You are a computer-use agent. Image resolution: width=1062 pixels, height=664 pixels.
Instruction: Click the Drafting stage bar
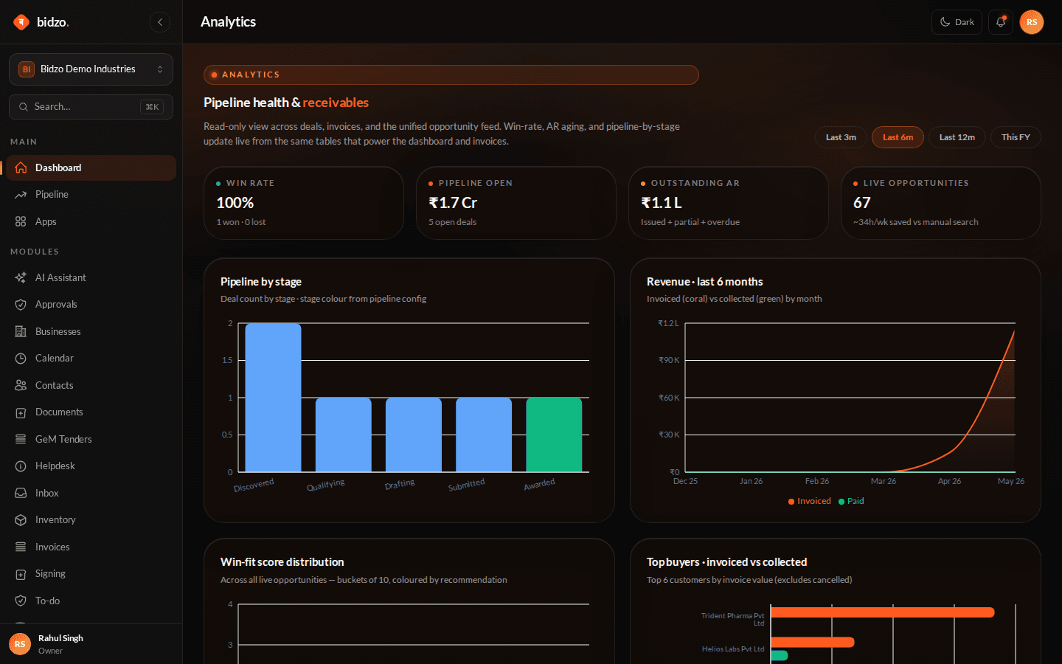[414, 435]
